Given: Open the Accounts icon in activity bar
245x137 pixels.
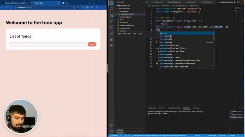Looking at the screenshot, I should click(x=111, y=125).
